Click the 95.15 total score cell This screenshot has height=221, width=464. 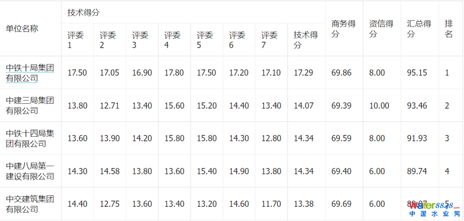point(417,73)
